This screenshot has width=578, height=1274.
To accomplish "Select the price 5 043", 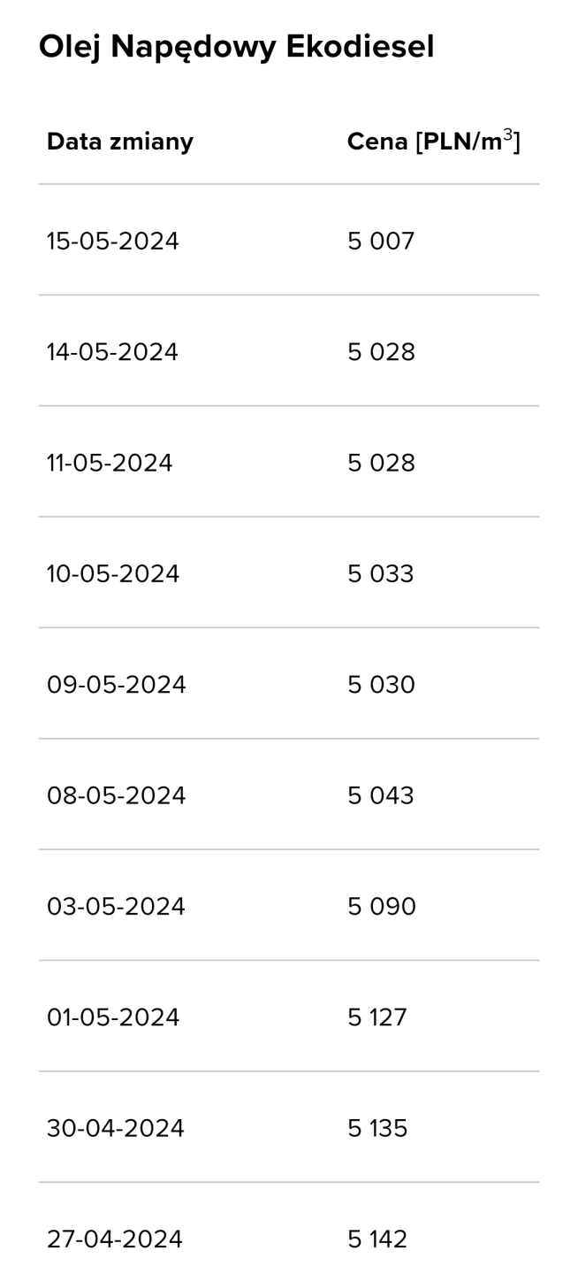I will coord(381,795).
